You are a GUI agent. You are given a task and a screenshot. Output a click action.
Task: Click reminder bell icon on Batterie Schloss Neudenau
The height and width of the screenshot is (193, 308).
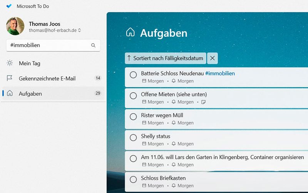point(174,81)
